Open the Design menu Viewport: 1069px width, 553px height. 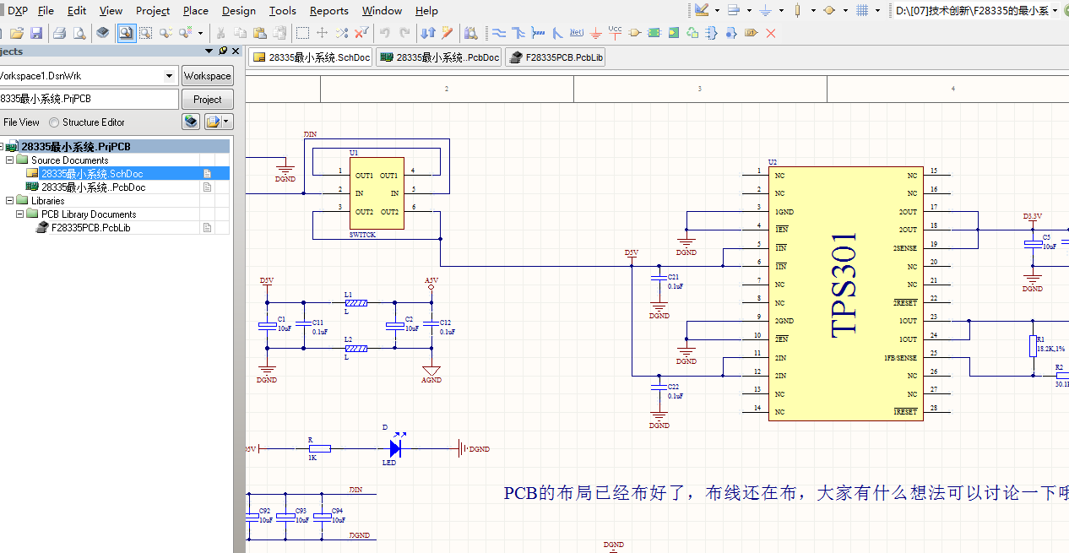point(239,10)
